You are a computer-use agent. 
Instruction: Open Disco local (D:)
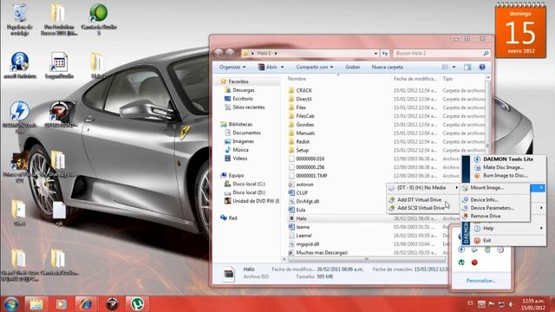[x=249, y=192]
